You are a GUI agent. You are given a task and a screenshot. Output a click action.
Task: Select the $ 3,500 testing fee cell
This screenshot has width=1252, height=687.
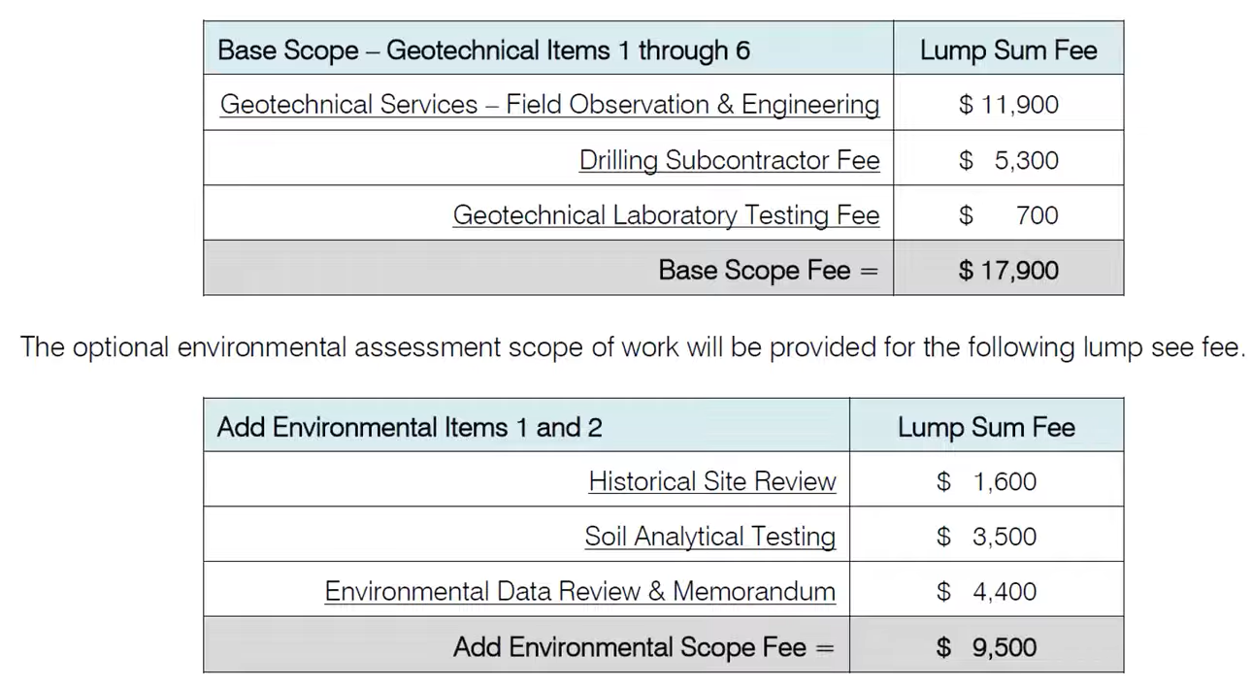pos(987,535)
